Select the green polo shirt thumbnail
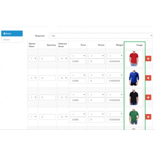The width and height of the screenshot is (155, 155). (x=134, y=117)
